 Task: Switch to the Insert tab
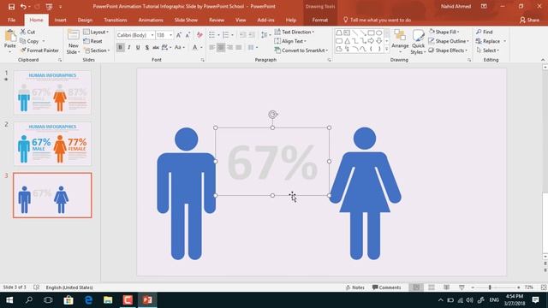click(60, 20)
